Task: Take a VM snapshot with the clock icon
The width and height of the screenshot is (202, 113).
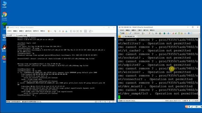Action: (60, 31)
